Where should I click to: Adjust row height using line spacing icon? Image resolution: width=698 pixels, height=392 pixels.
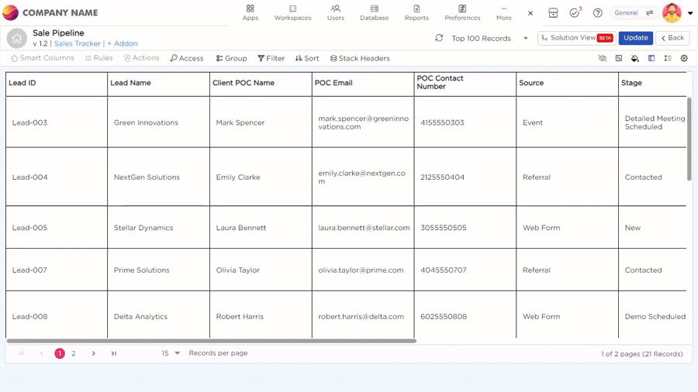click(668, 58)
